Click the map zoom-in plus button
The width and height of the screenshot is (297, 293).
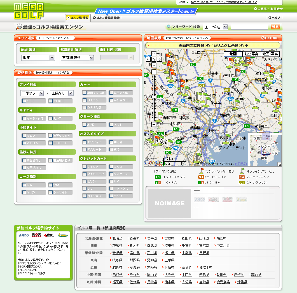coord(154,72)
